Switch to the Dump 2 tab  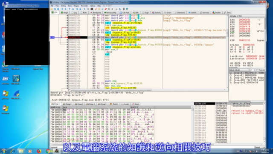pos(67,104)
